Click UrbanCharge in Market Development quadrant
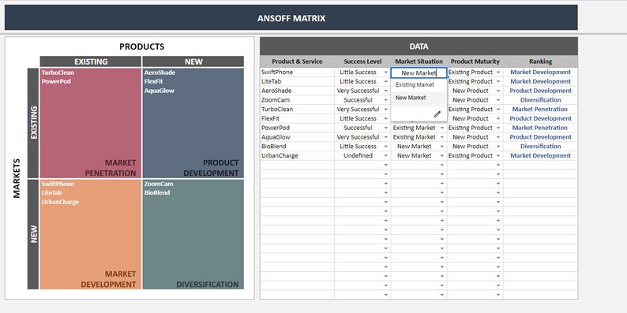The image size is (627, 313). point(60,202)
